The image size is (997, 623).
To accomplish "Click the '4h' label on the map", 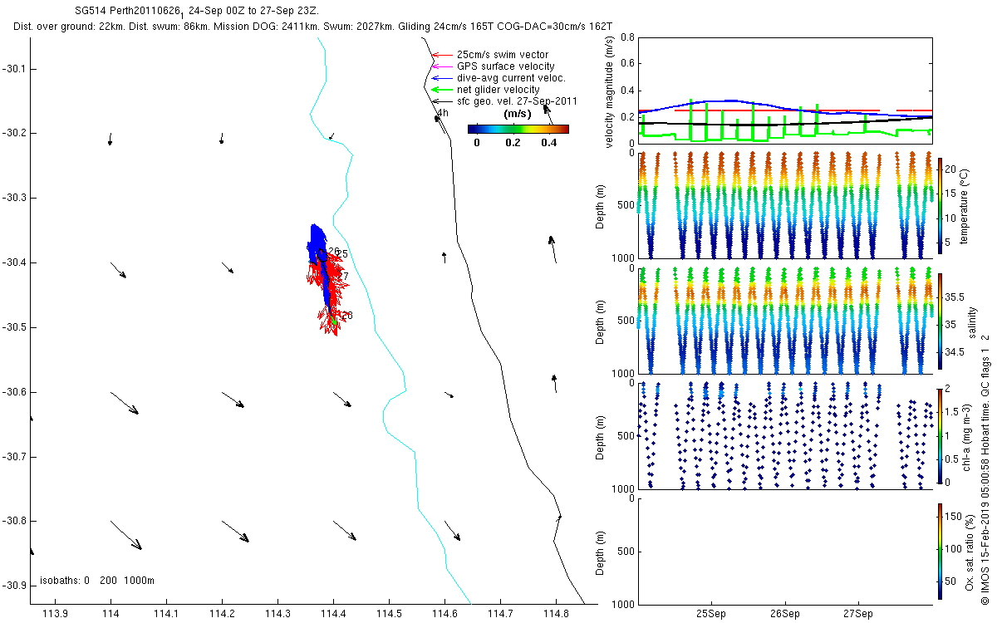I will [442, 113].
